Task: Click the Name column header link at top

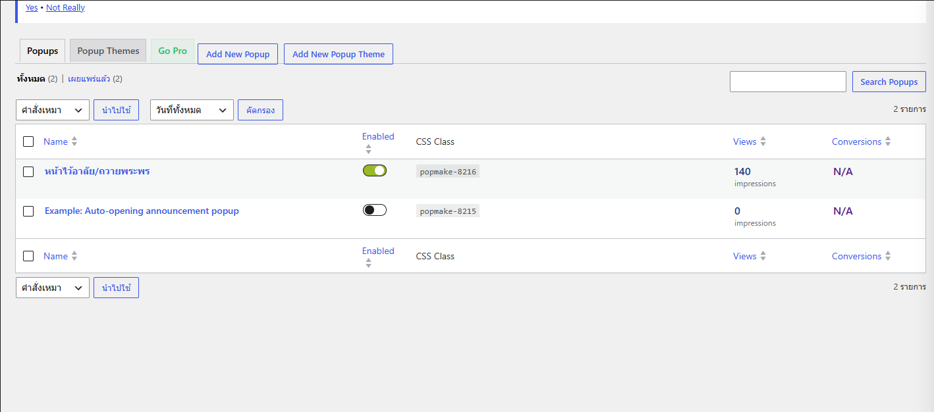Action: pyautogui.click(x=55, y=142)
